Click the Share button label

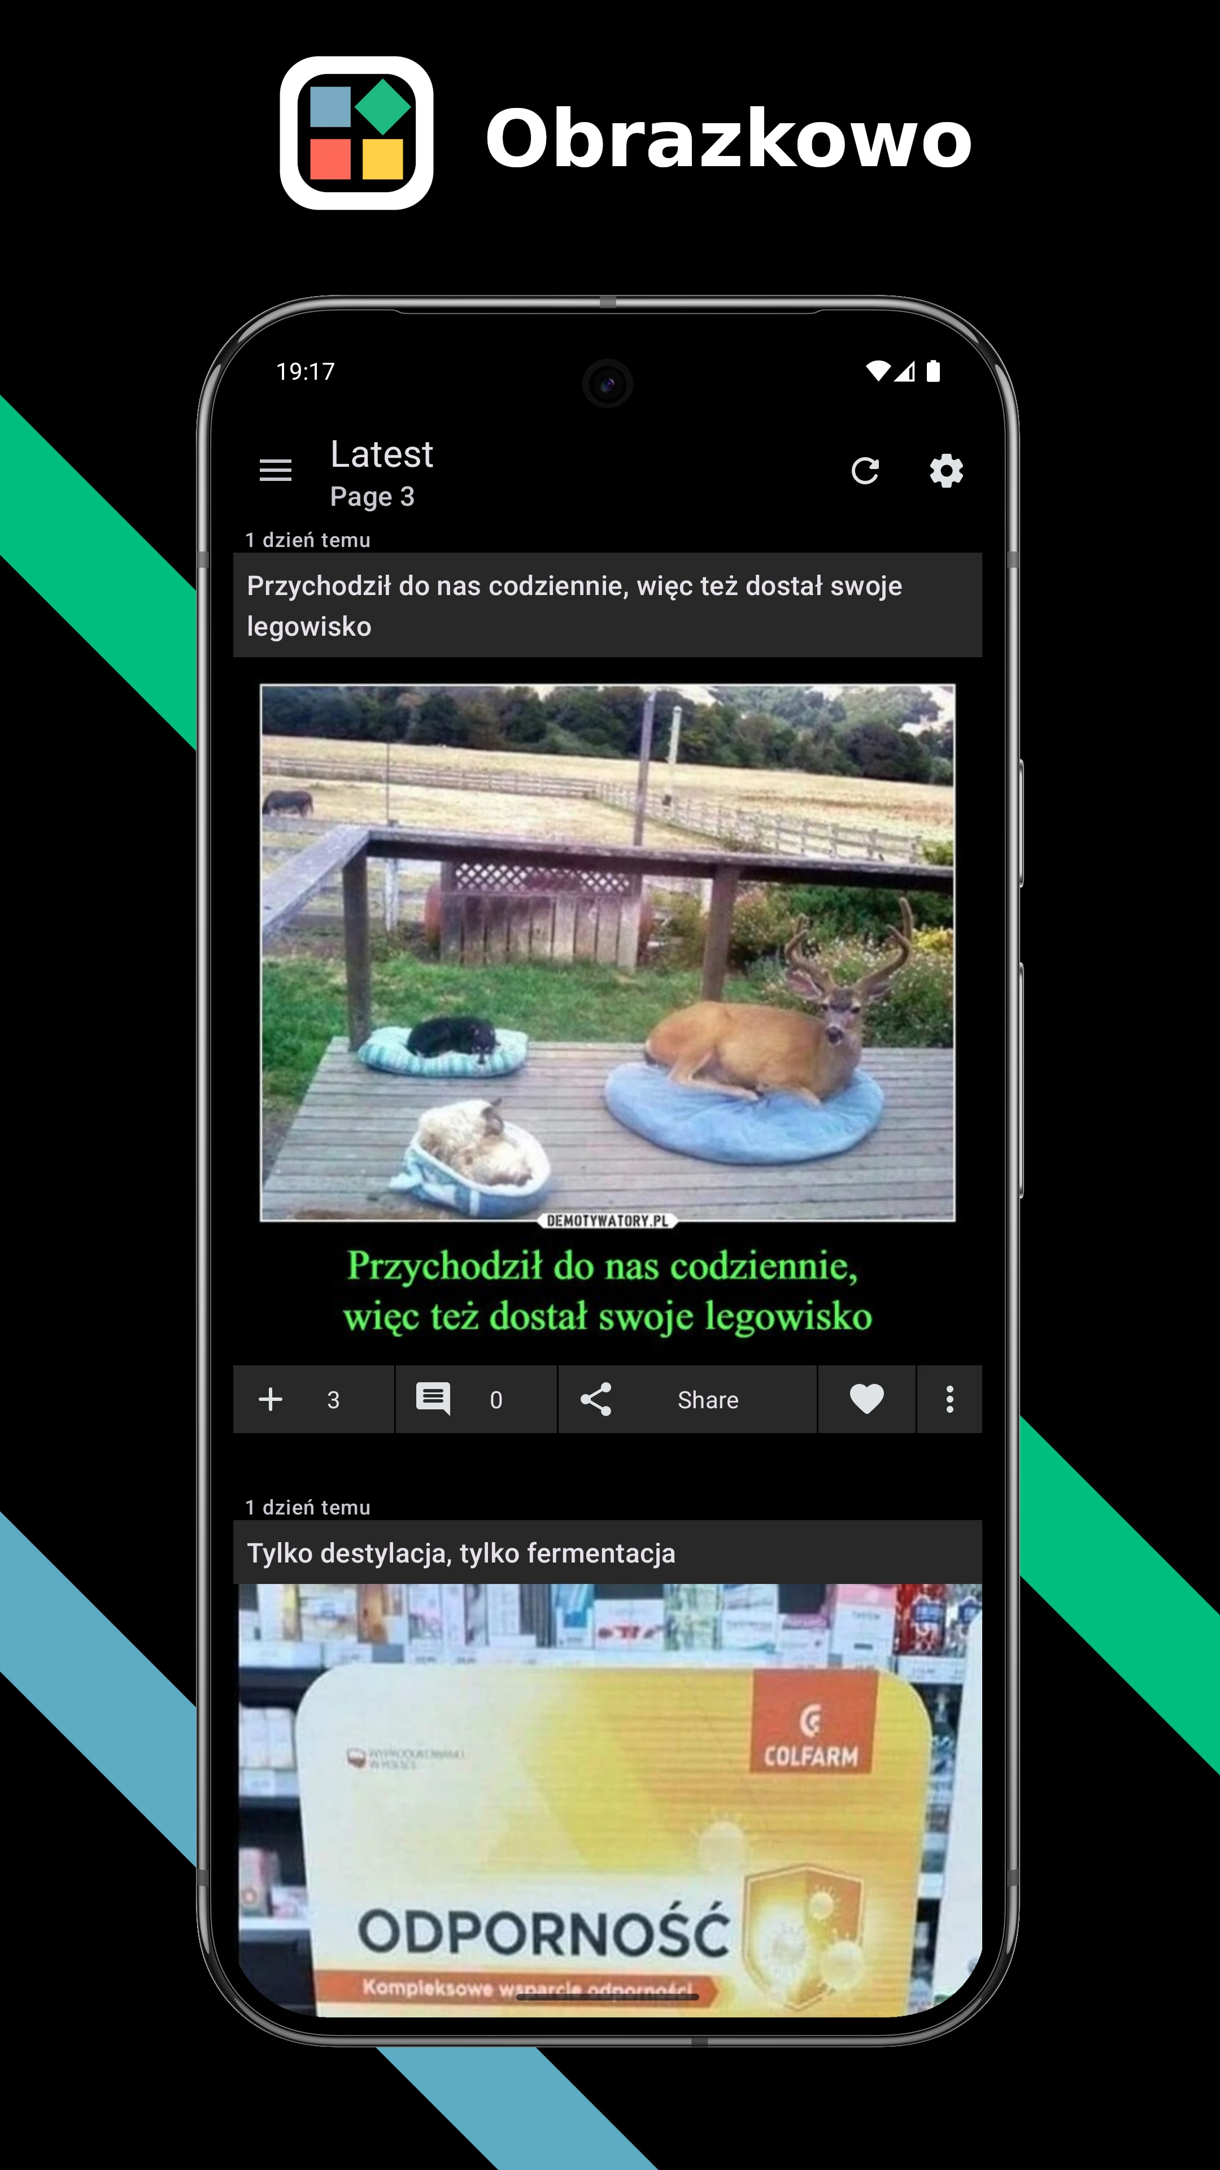[708, 1400]
